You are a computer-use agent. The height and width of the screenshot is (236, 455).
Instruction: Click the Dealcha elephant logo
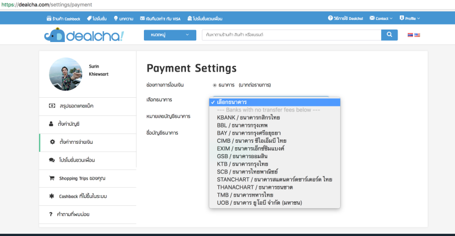pos(84,35)
